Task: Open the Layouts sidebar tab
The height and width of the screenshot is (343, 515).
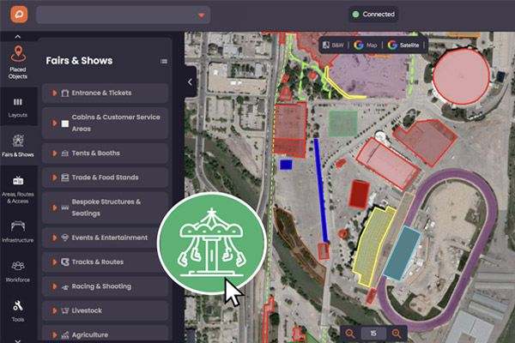Action: pos(18,108)
